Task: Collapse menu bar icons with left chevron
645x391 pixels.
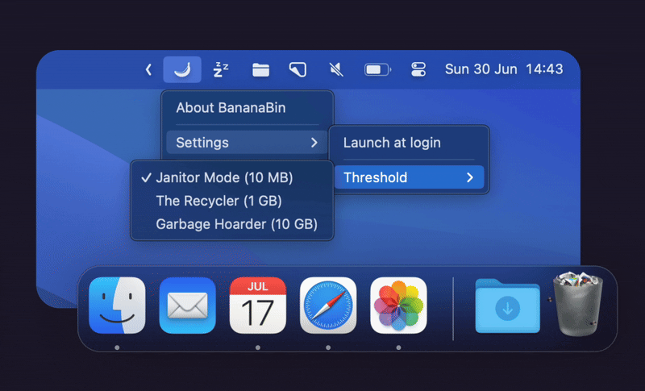Action: coord(148,70)
